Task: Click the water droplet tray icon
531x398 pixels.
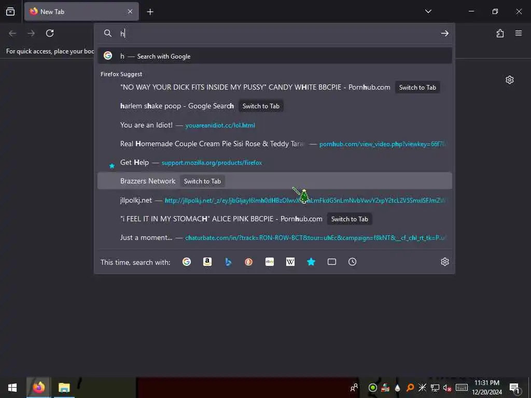Action: (x=397, y=388)
